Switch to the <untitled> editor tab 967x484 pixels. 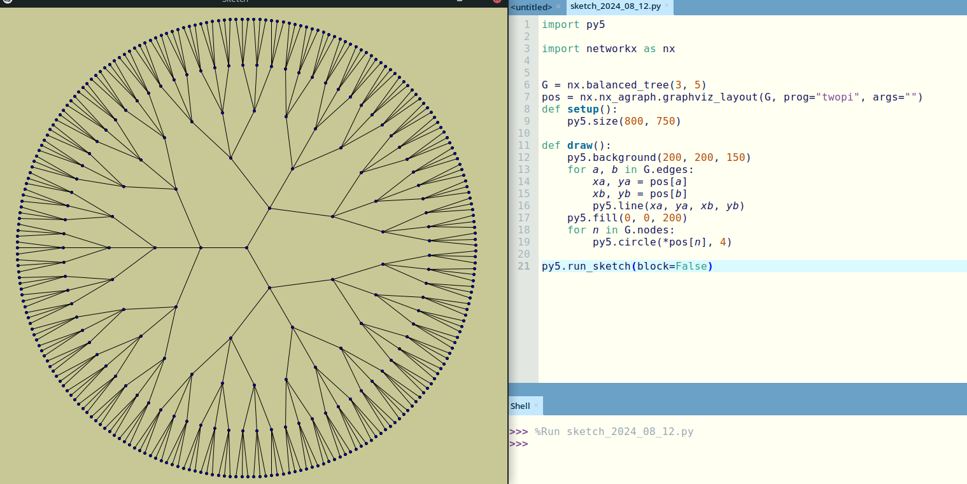[531, 7]
